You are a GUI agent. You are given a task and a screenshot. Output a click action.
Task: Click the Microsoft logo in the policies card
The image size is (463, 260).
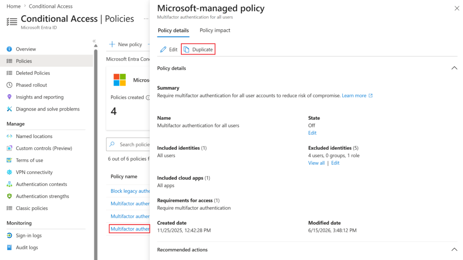[119, 80]
